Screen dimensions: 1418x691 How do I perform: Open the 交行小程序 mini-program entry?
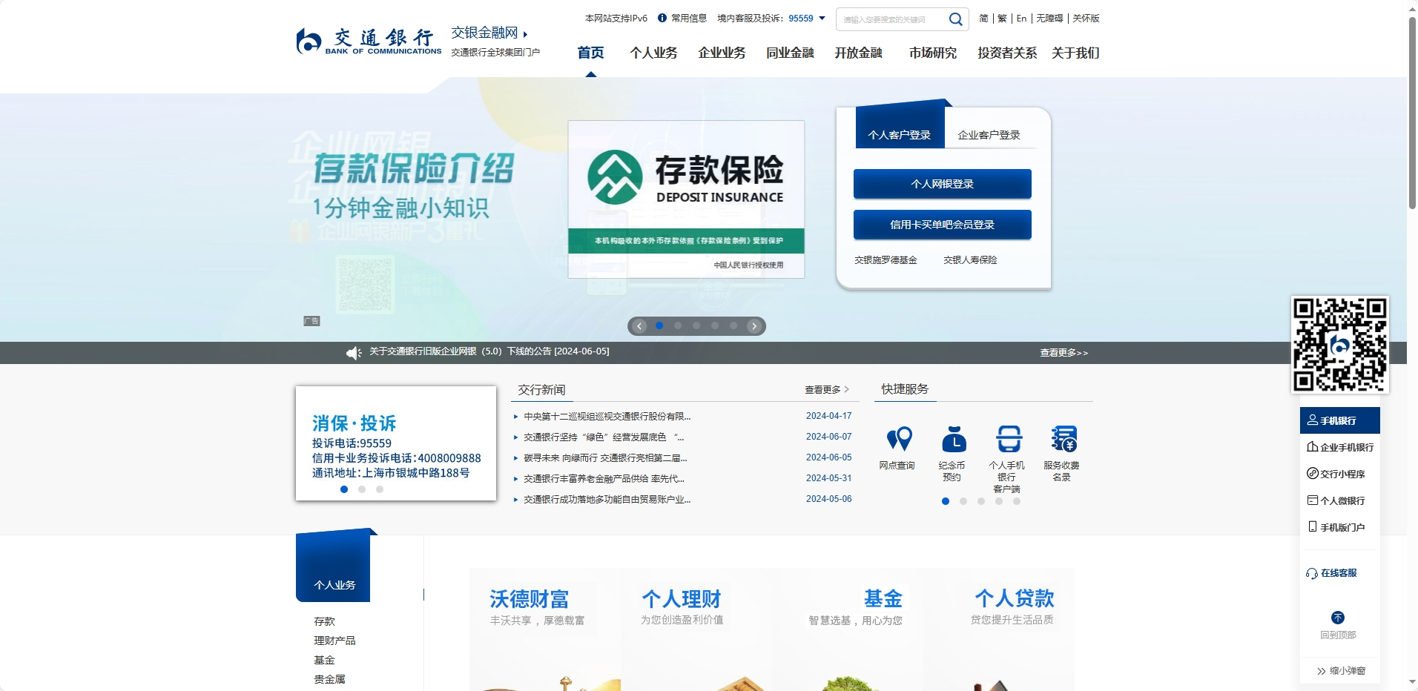pos(1339,474)
